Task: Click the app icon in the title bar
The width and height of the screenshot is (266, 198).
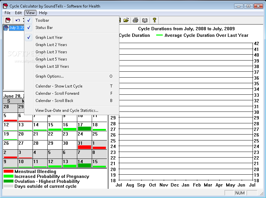Action: click(x=6, y=6)
